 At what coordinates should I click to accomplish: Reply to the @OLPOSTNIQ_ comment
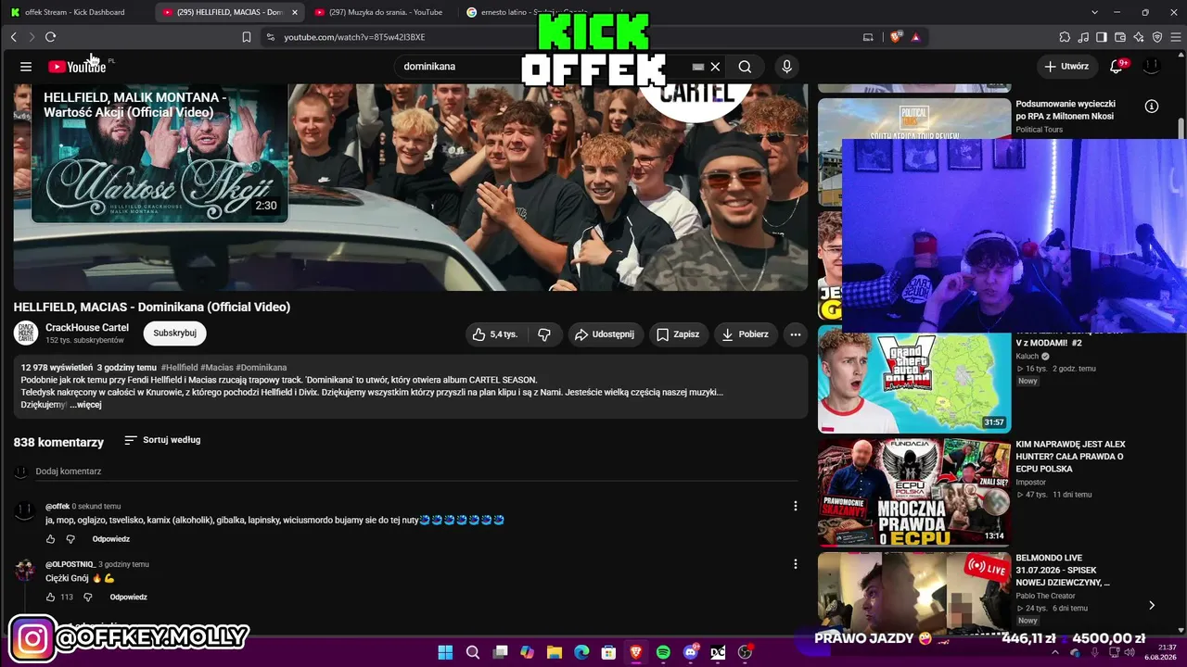(x=129, y=598)
